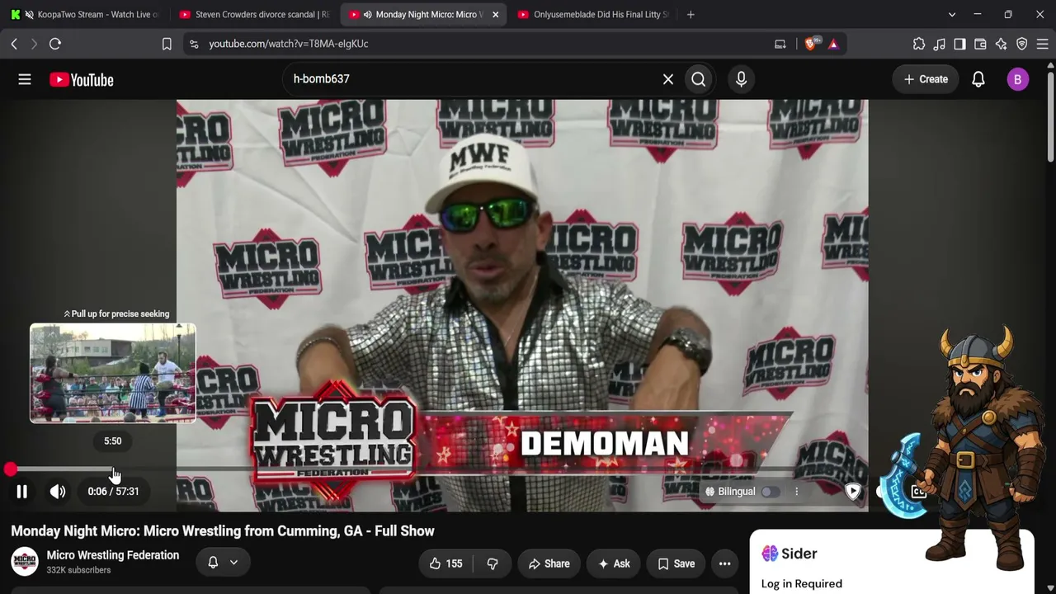Open the install app icon in address bar
This screenshot has height=594, width=1056.
click(x=780, y=44)
